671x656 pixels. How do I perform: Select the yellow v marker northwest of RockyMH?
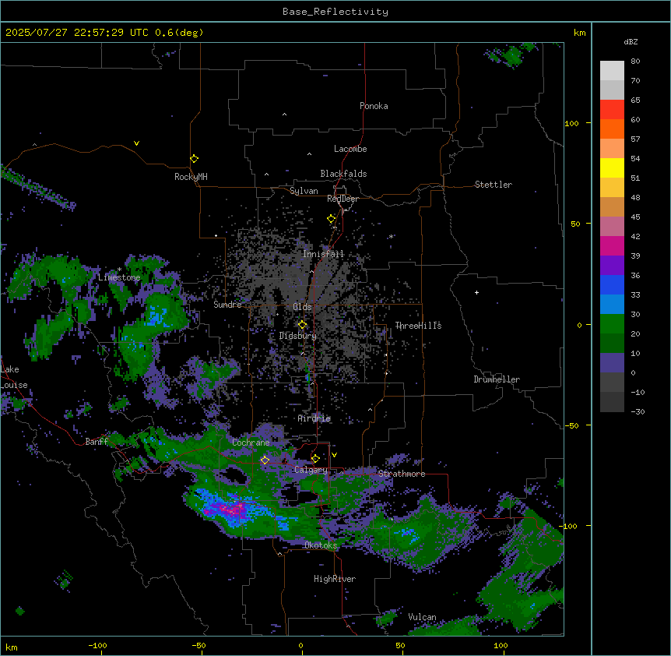pyautogui.click(x=136, y=143)
